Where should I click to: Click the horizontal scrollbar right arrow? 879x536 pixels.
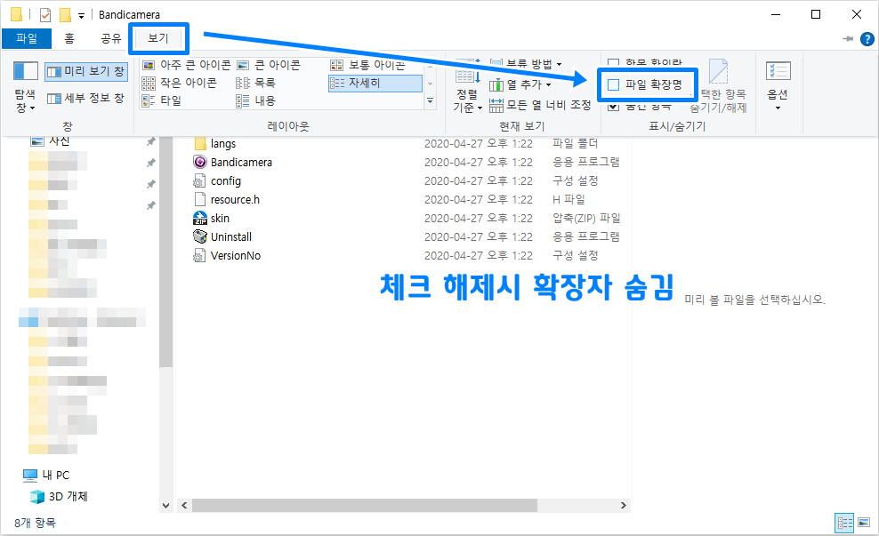623,504
